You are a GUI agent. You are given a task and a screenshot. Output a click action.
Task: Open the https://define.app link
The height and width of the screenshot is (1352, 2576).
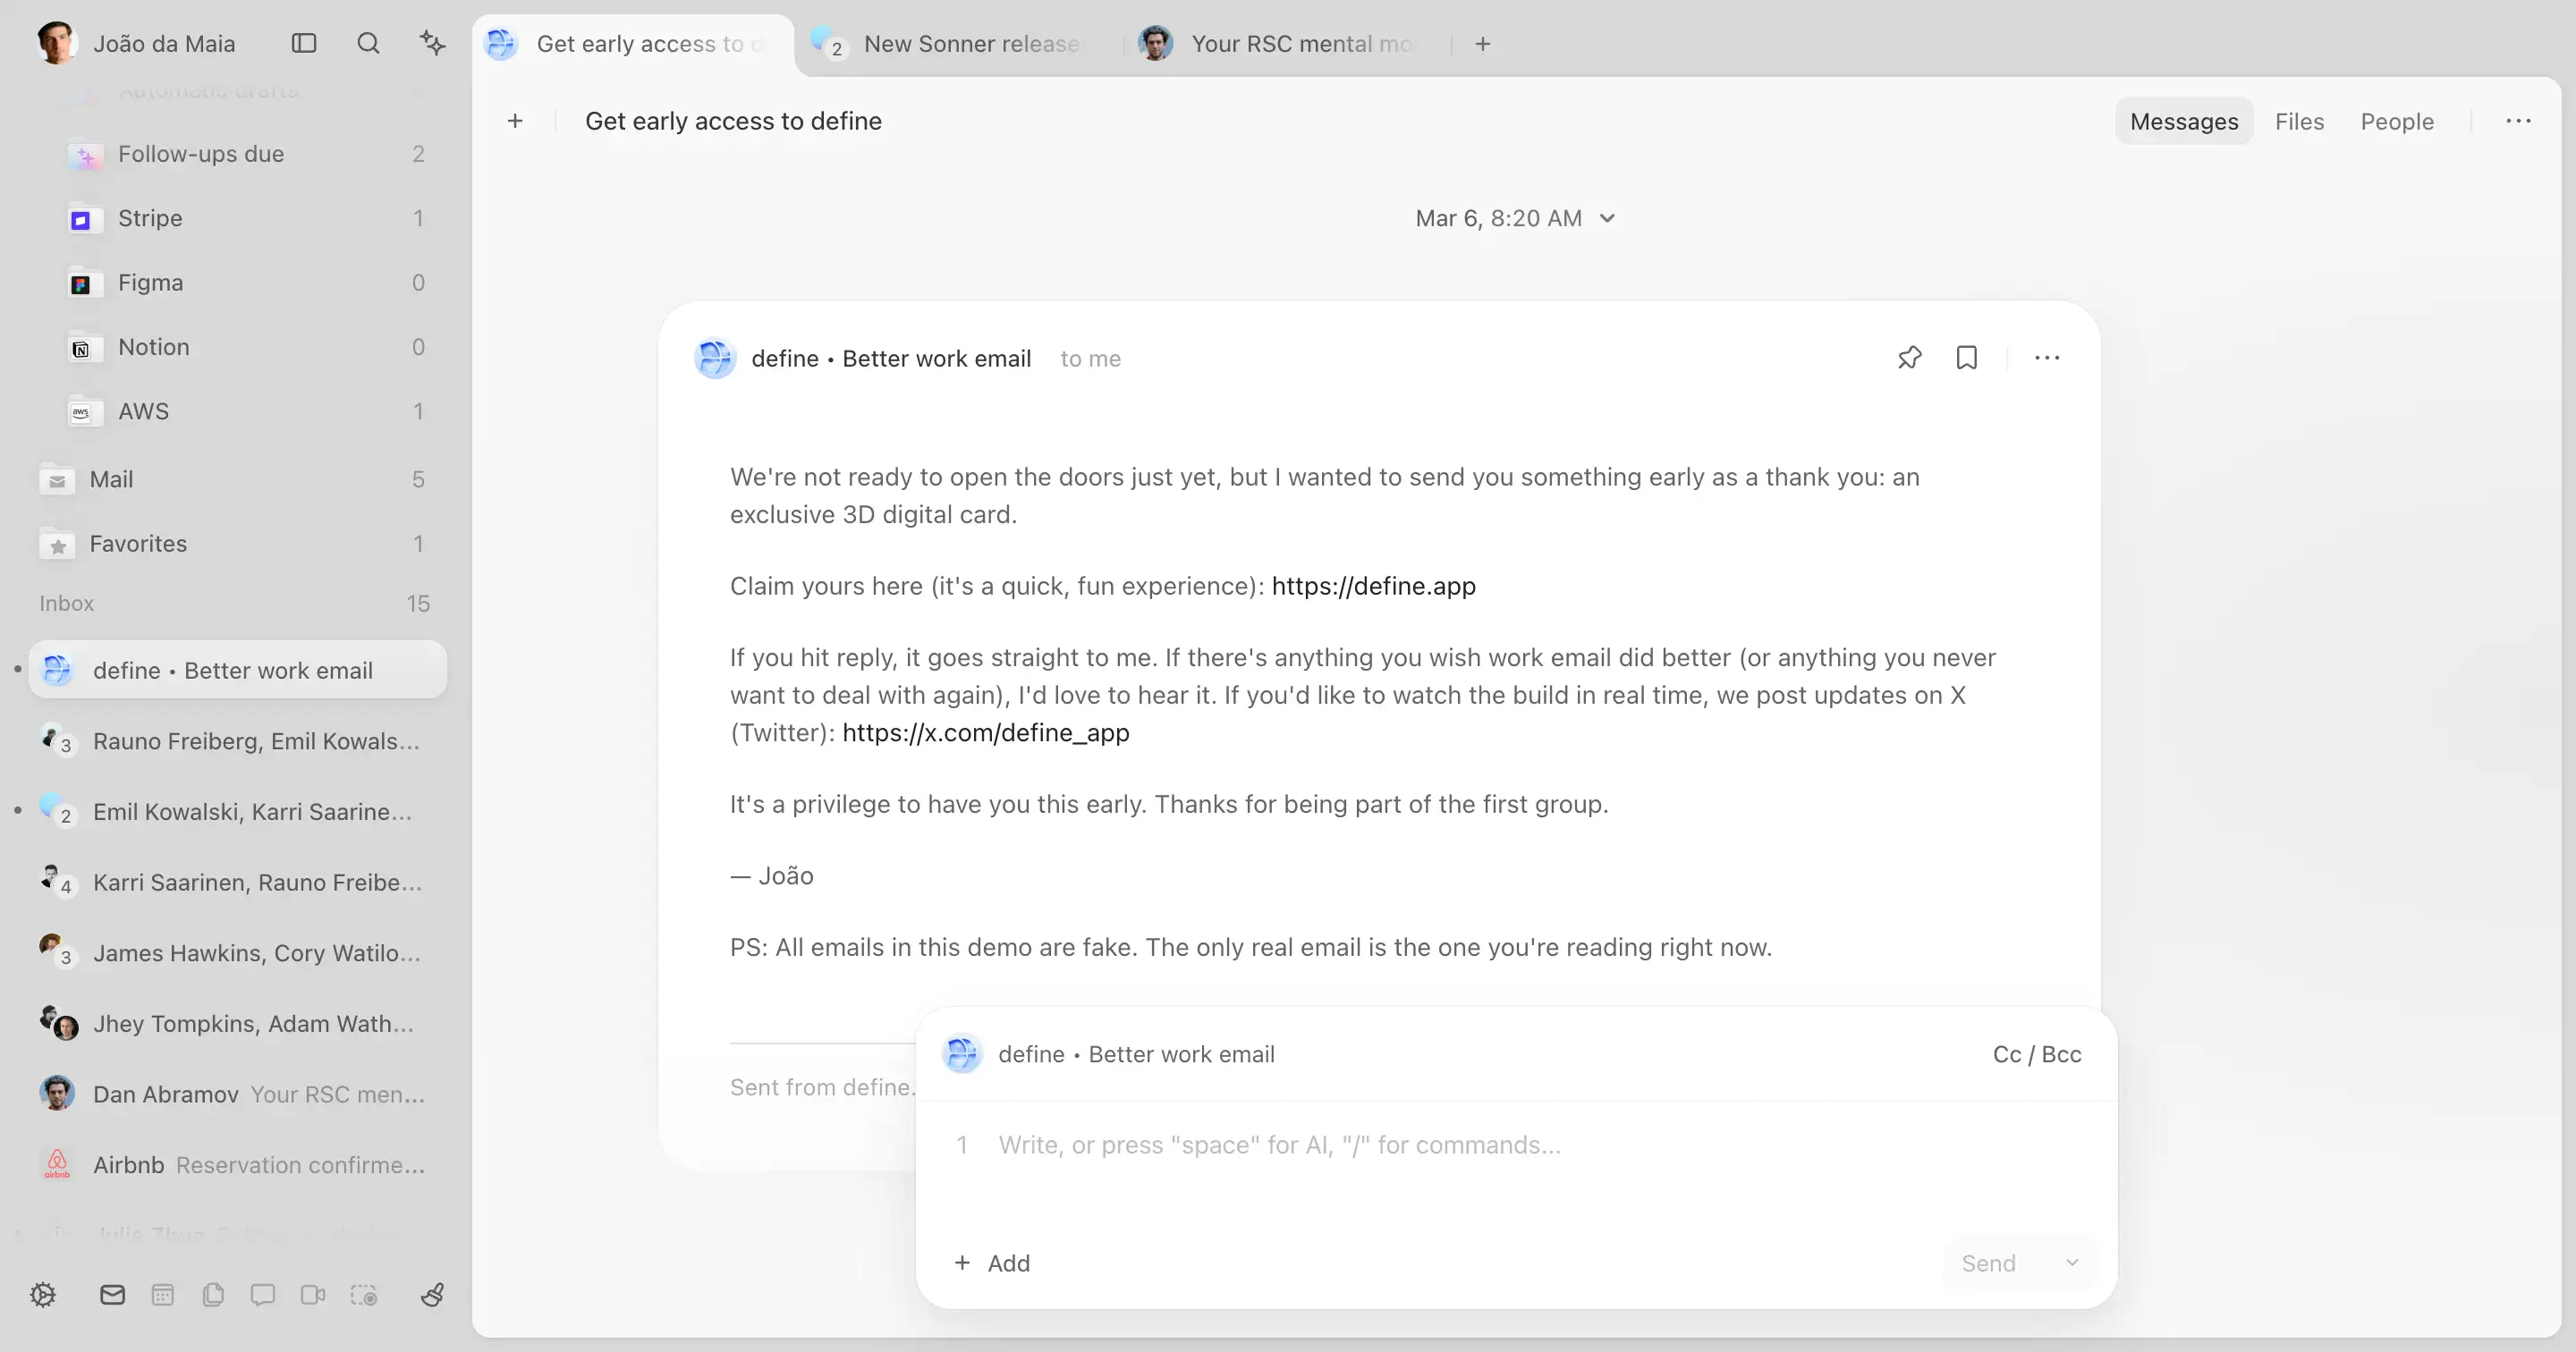click(1373, 586)
